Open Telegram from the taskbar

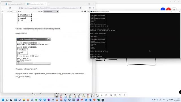[x=40, y=100]
